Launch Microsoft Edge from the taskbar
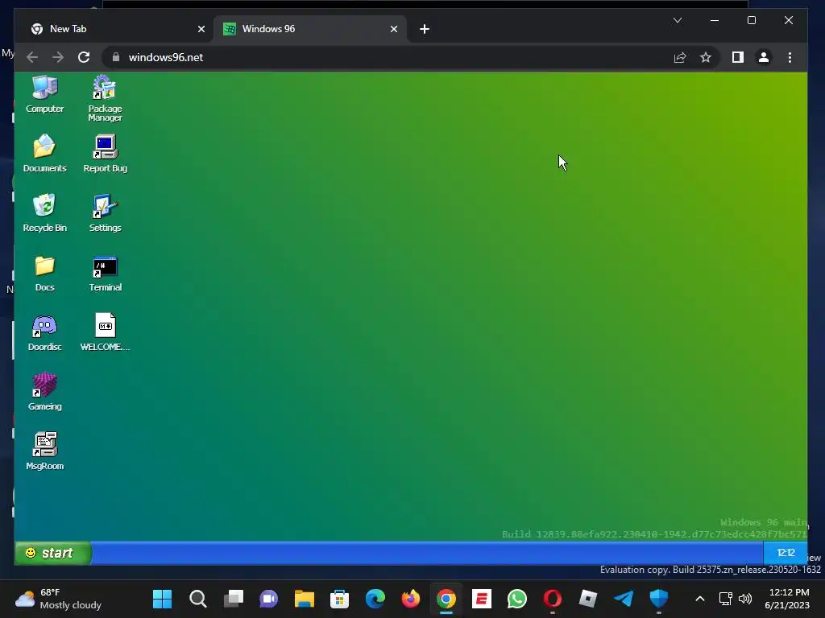 [375, 599]
